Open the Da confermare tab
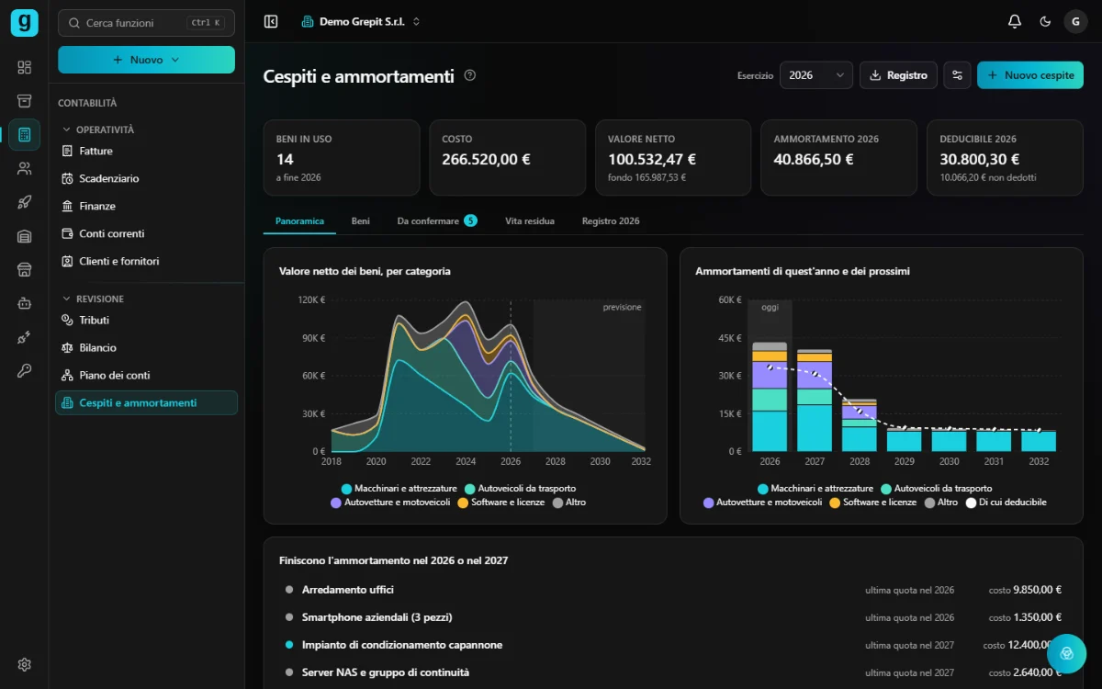Image resolution: width=1102 pixels, height=689 pixels. tap(437, 221)
